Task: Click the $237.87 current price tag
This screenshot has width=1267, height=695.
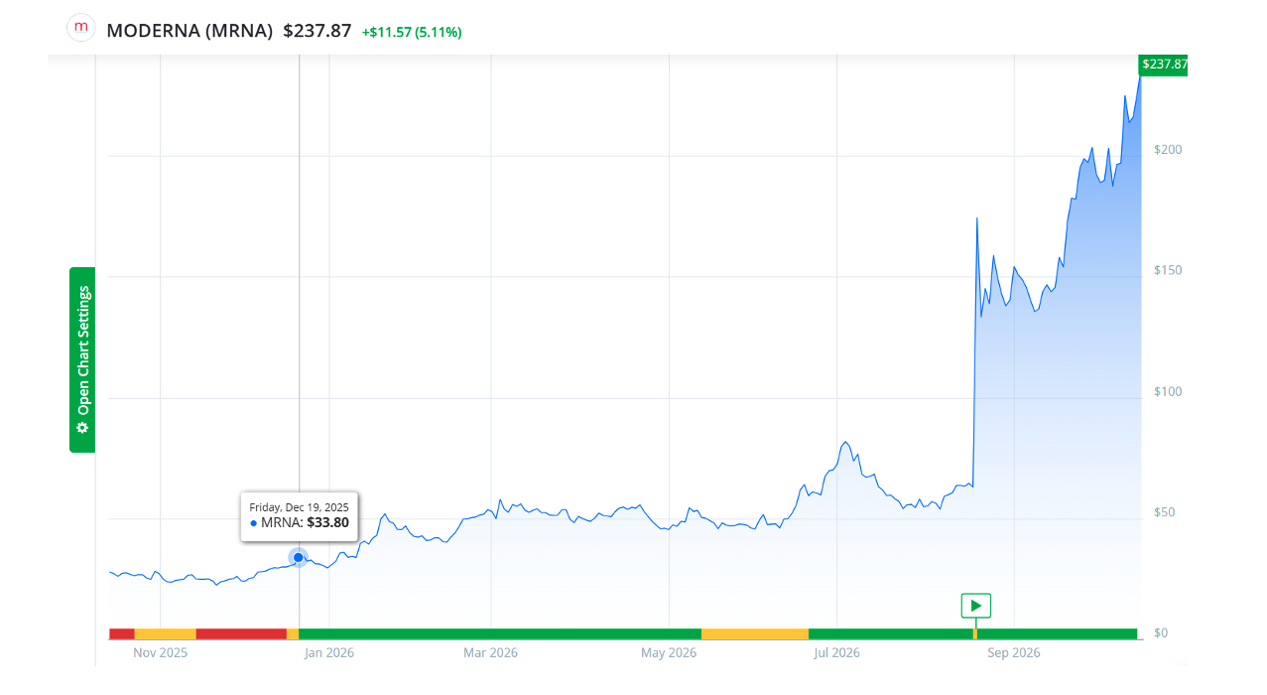Action: (1164, 65)
